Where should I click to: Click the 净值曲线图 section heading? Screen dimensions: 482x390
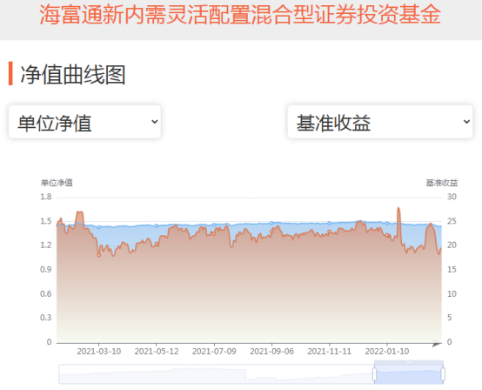[x=73, y=74]
